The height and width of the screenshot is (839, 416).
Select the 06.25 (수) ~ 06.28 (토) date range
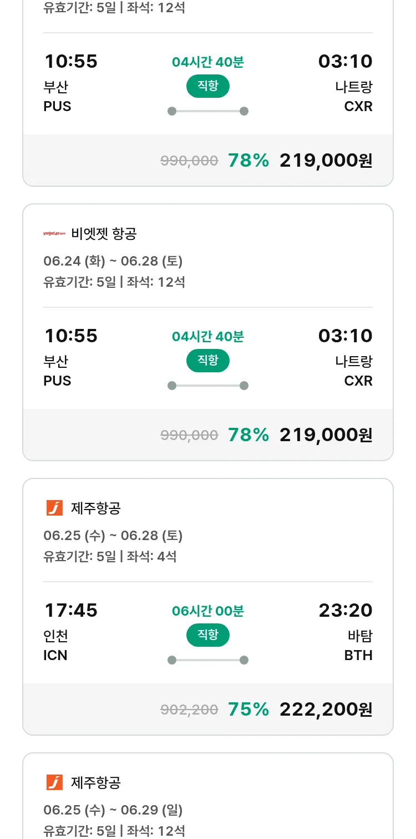113,536
